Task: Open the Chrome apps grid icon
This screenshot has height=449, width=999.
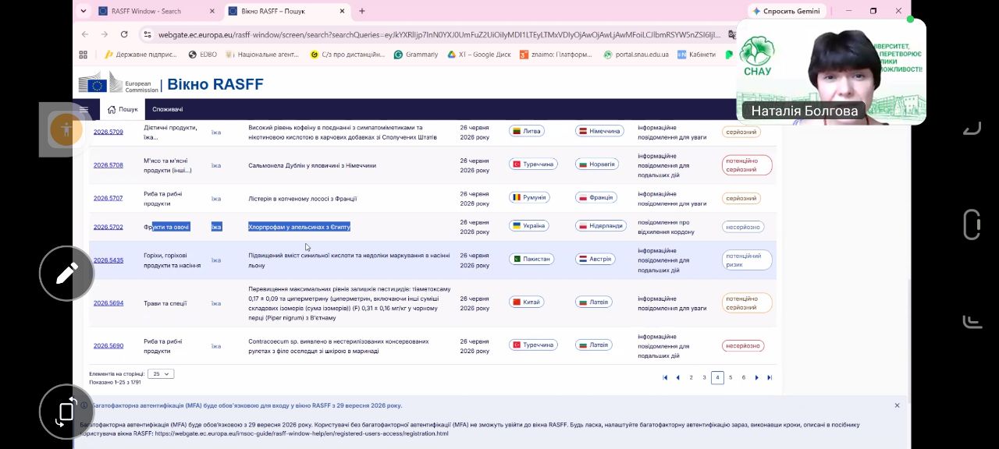Action: pos(84,55)
